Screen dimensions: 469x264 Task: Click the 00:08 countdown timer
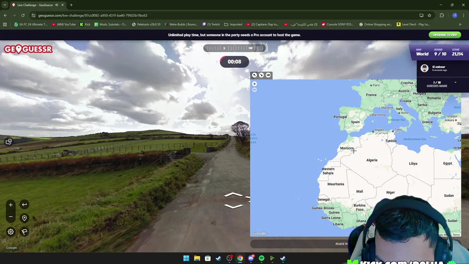[x=234, y=62]
